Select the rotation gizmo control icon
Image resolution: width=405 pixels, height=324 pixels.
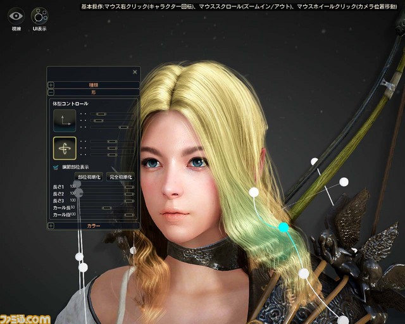[65, 148]
